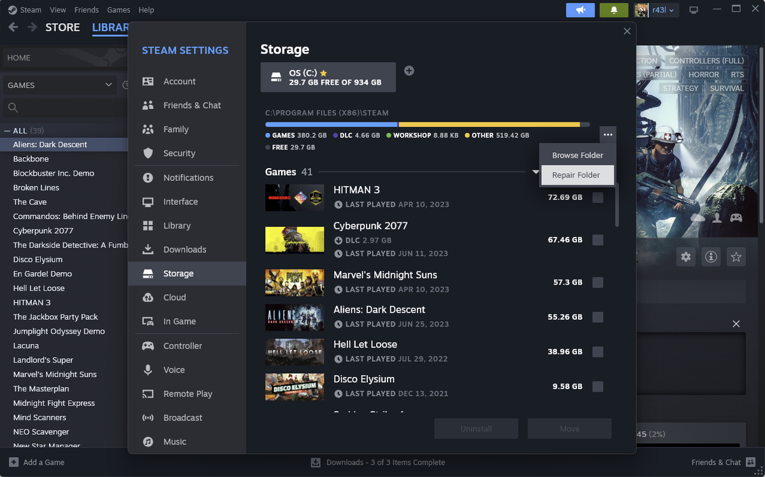Select the Friends & Chat settings section
The image size is (765, 477).
191,105
